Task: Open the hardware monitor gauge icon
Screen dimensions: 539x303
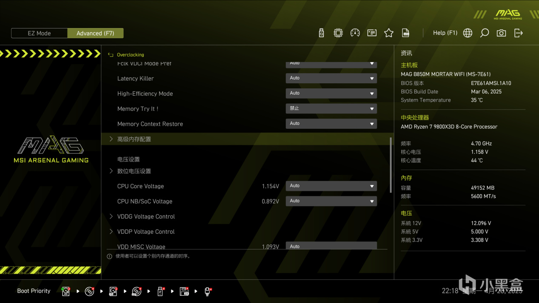Action: pos(355,33)
